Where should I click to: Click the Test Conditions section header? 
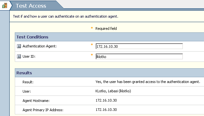tap(110, 37)
